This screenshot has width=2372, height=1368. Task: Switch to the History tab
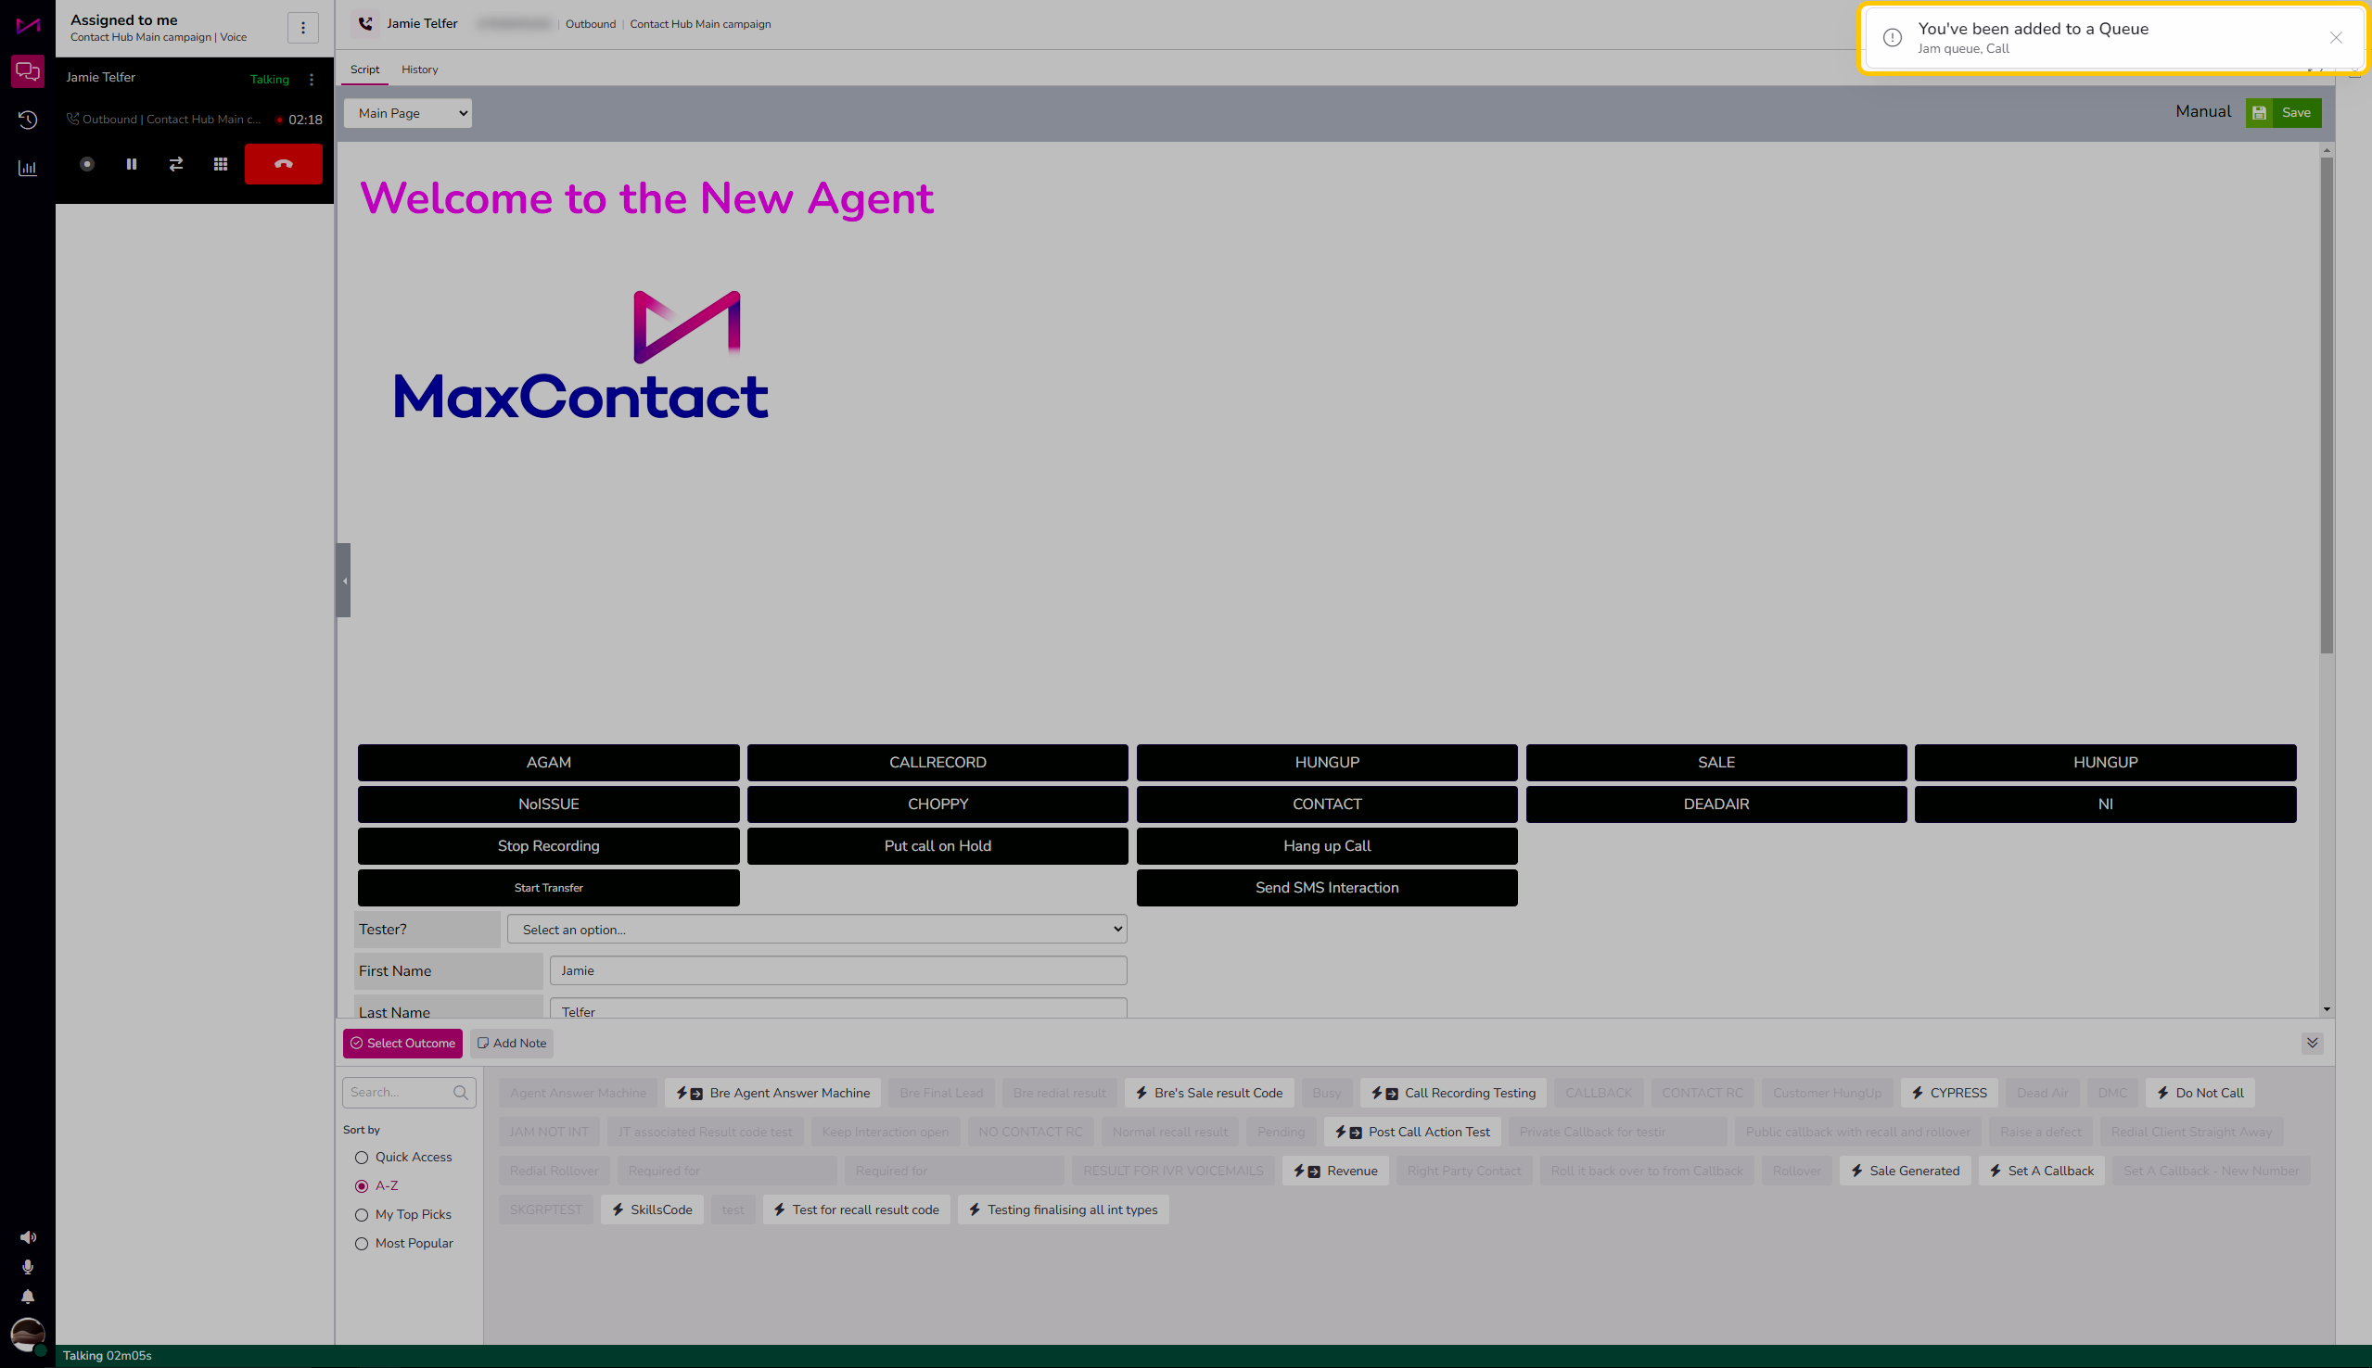[x=419, y=70]
